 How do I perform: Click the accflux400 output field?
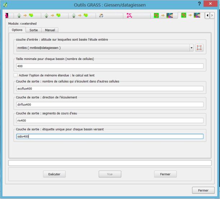[x=110, y=89]
